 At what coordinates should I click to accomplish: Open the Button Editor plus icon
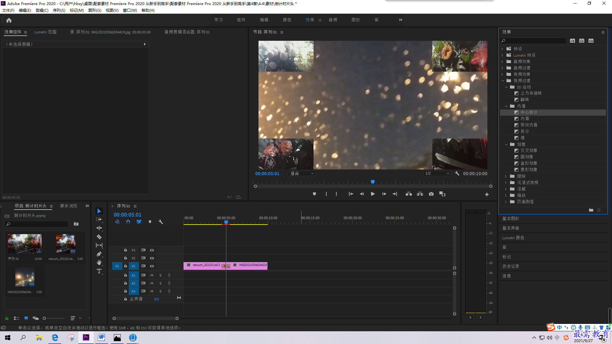click(x=487, y=194)
